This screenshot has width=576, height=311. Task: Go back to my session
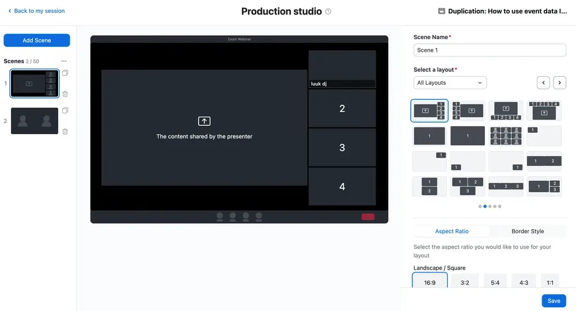coord(36,11)
